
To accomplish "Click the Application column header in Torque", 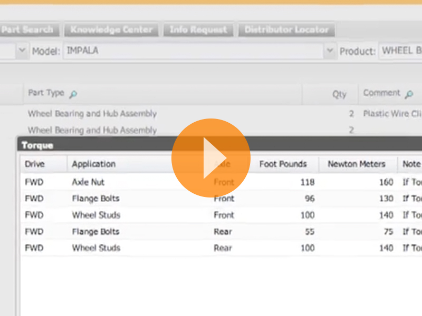I will click(94, 164).
